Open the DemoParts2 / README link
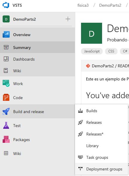Viewport: 129px width, 176px height. tap(110, 66)
